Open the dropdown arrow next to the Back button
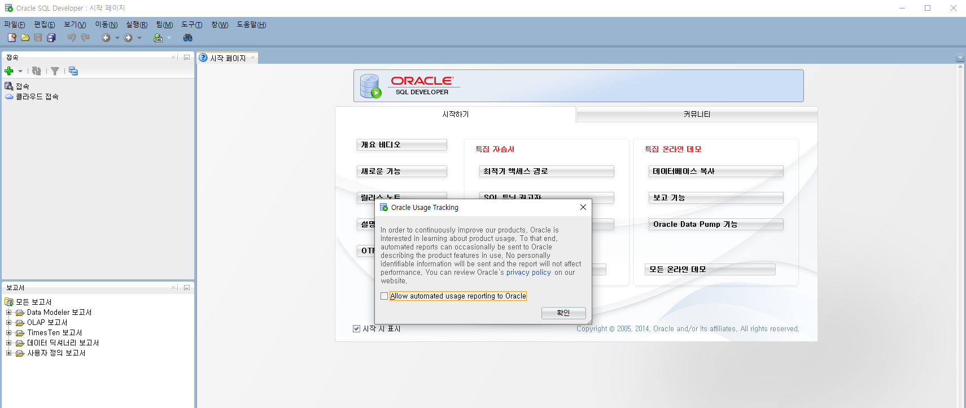 click(117, 38)
